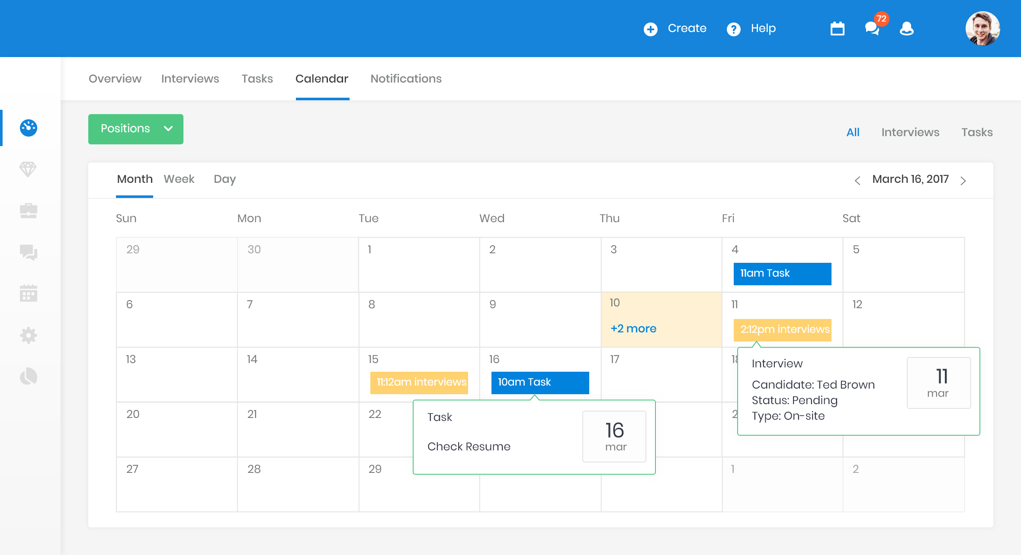This screenshot has width=1021, height=555.
Task: Open the calendar icon in top bar
Action: (x=838, y=29)
